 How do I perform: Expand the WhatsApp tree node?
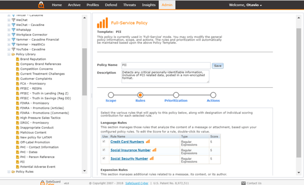(x=9, y=30)
